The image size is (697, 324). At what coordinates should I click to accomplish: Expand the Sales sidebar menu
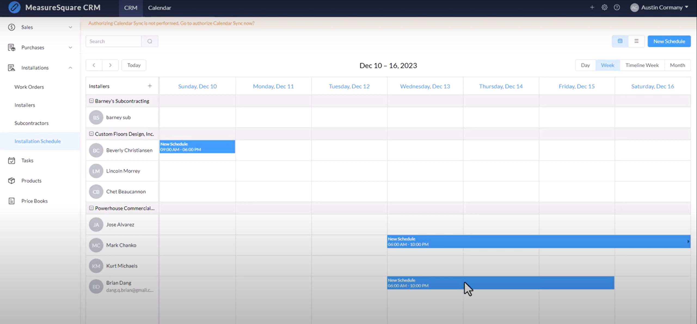coord(70,27)
